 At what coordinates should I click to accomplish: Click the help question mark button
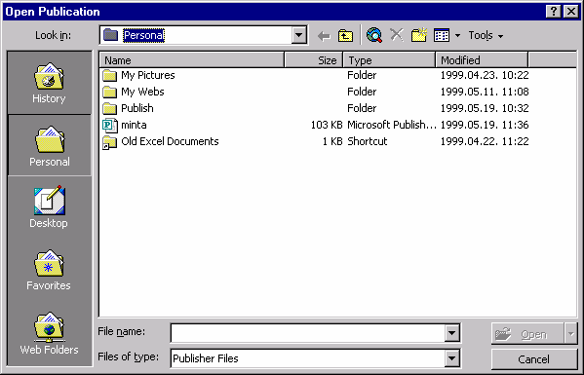(x=554, y=12)
